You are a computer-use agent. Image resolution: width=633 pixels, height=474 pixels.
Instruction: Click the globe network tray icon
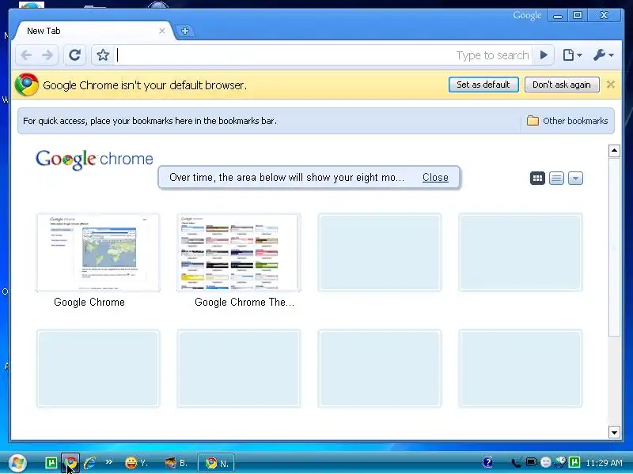tap(559, 462)
